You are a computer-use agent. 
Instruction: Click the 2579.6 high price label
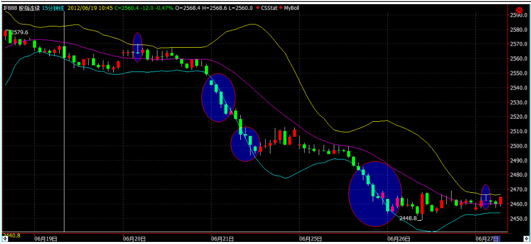pyautogui.click(x=20, y=32)
